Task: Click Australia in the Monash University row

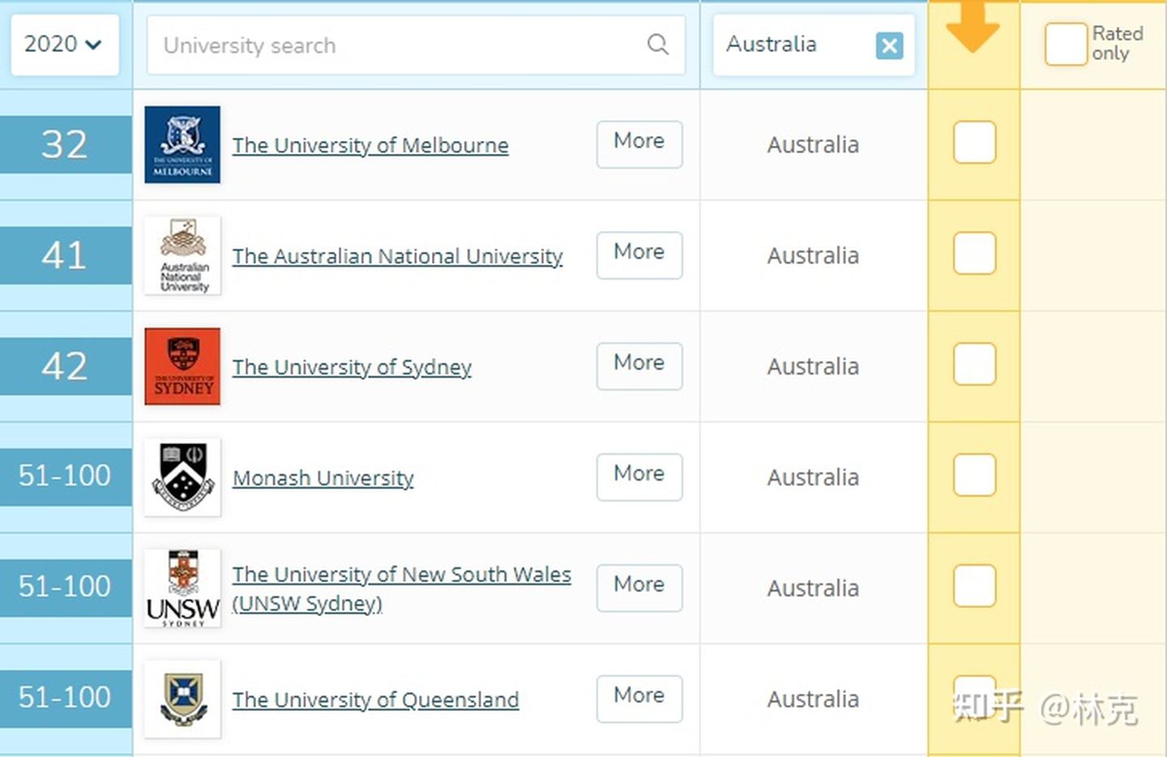Action: (x=813, y=478)
